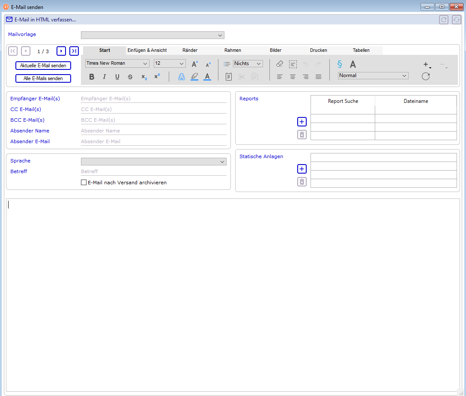Open the Normal paragraph style dropdown
This screenshot has height=396, width=466.
pos(373,76)
